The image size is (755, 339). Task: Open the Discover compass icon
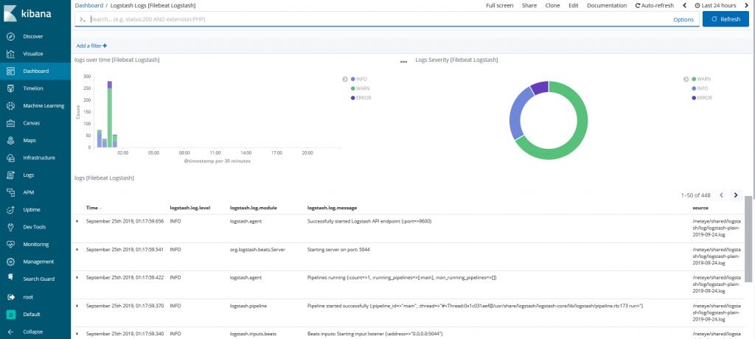pyautogui.click(x=10, y=37)
